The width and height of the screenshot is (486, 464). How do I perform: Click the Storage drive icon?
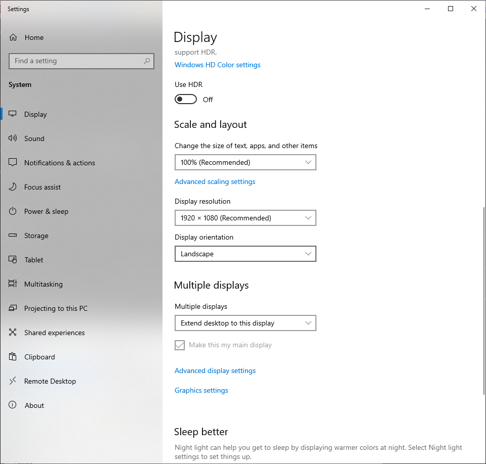(x=13, y=235)
